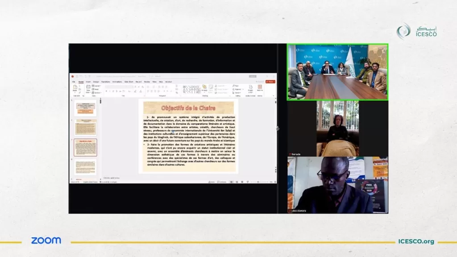
Task: Open the Design ribbon tab
Action: (96, 82)
